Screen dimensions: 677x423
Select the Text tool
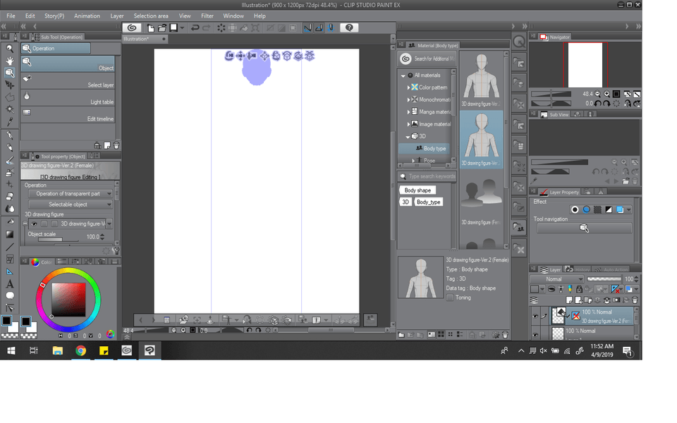pyautogui.click(x=9, y=284)
